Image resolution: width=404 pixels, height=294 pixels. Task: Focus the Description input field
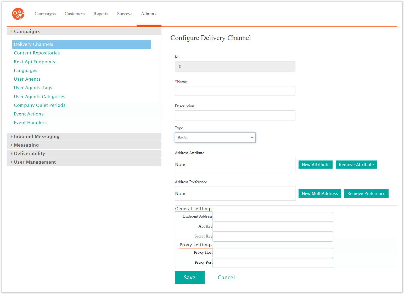click(x=235, y=115)
